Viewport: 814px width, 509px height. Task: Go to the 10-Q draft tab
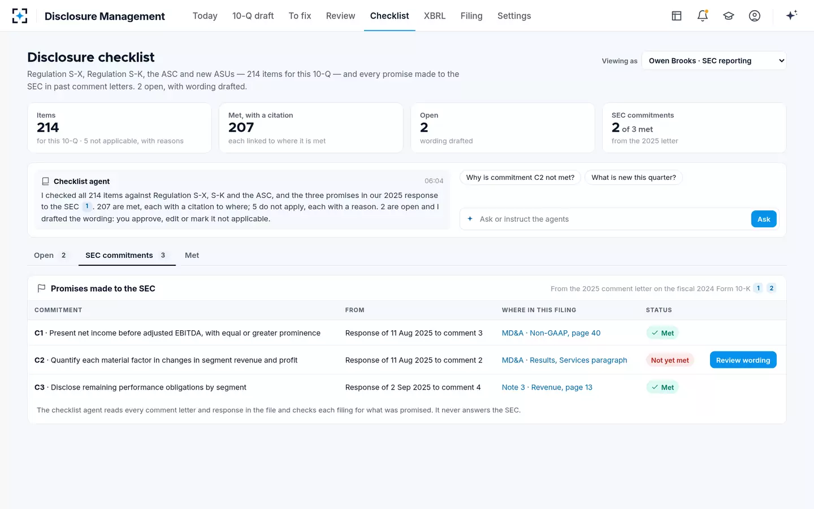coord(253,16)
